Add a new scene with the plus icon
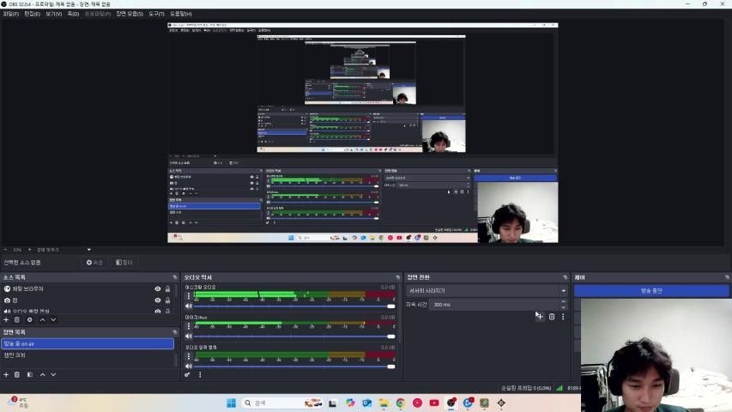Viewport: 732px width, 412px height. point(6,374)
